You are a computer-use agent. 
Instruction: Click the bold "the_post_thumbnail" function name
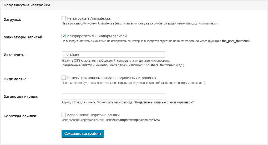pos(236,41)
